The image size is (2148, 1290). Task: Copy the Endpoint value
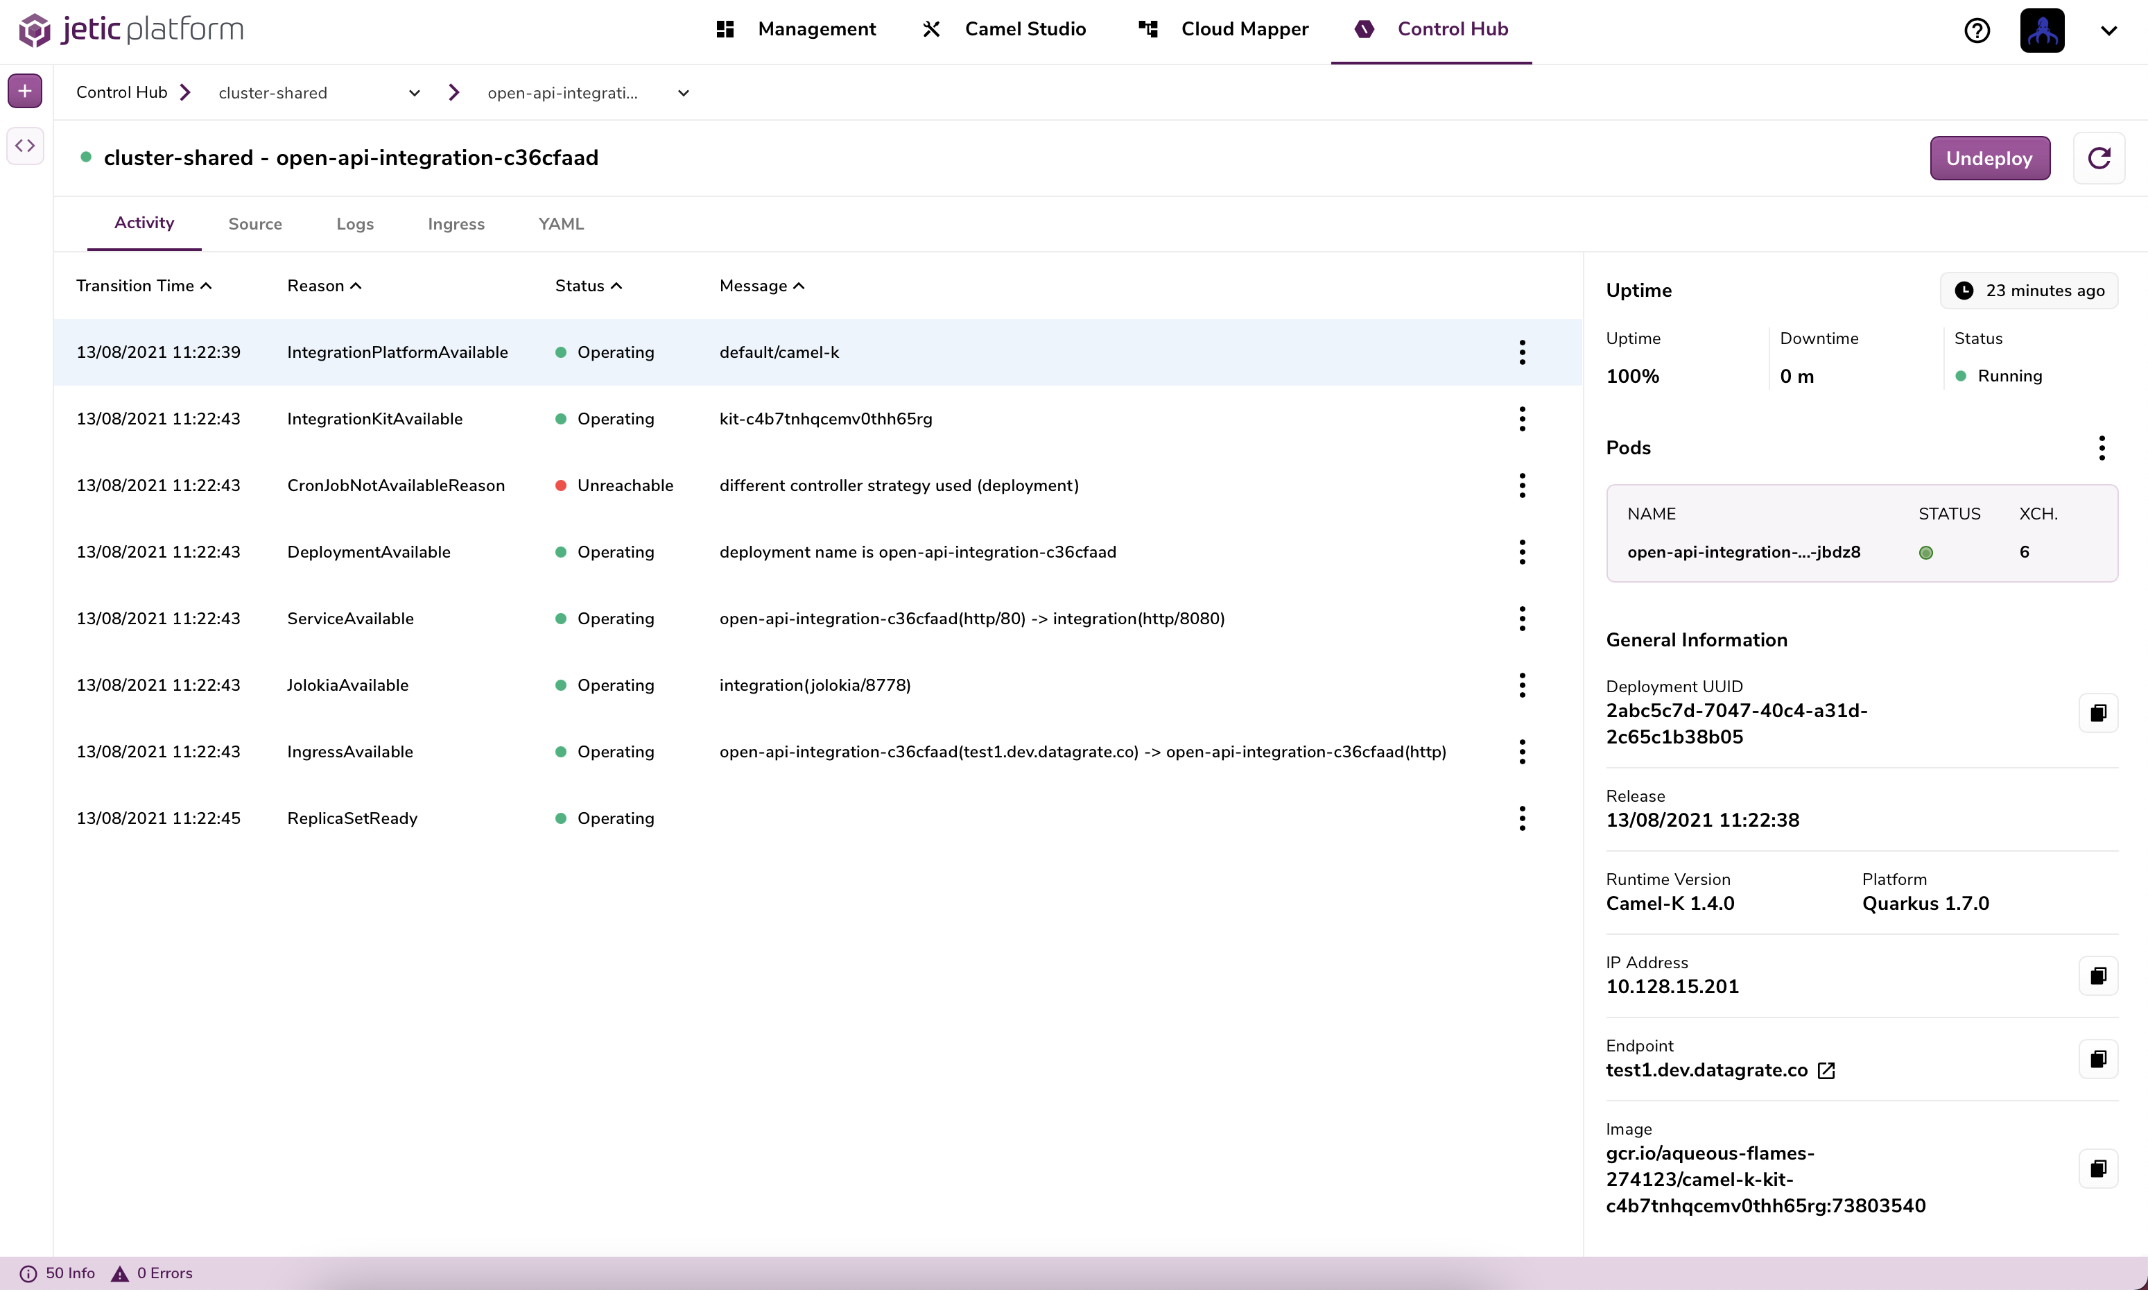(x=2099, y=1059)
